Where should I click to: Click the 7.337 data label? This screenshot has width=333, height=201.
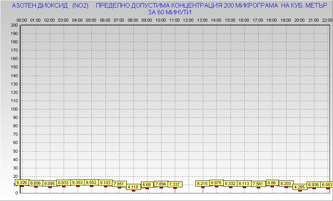[175, 185]
